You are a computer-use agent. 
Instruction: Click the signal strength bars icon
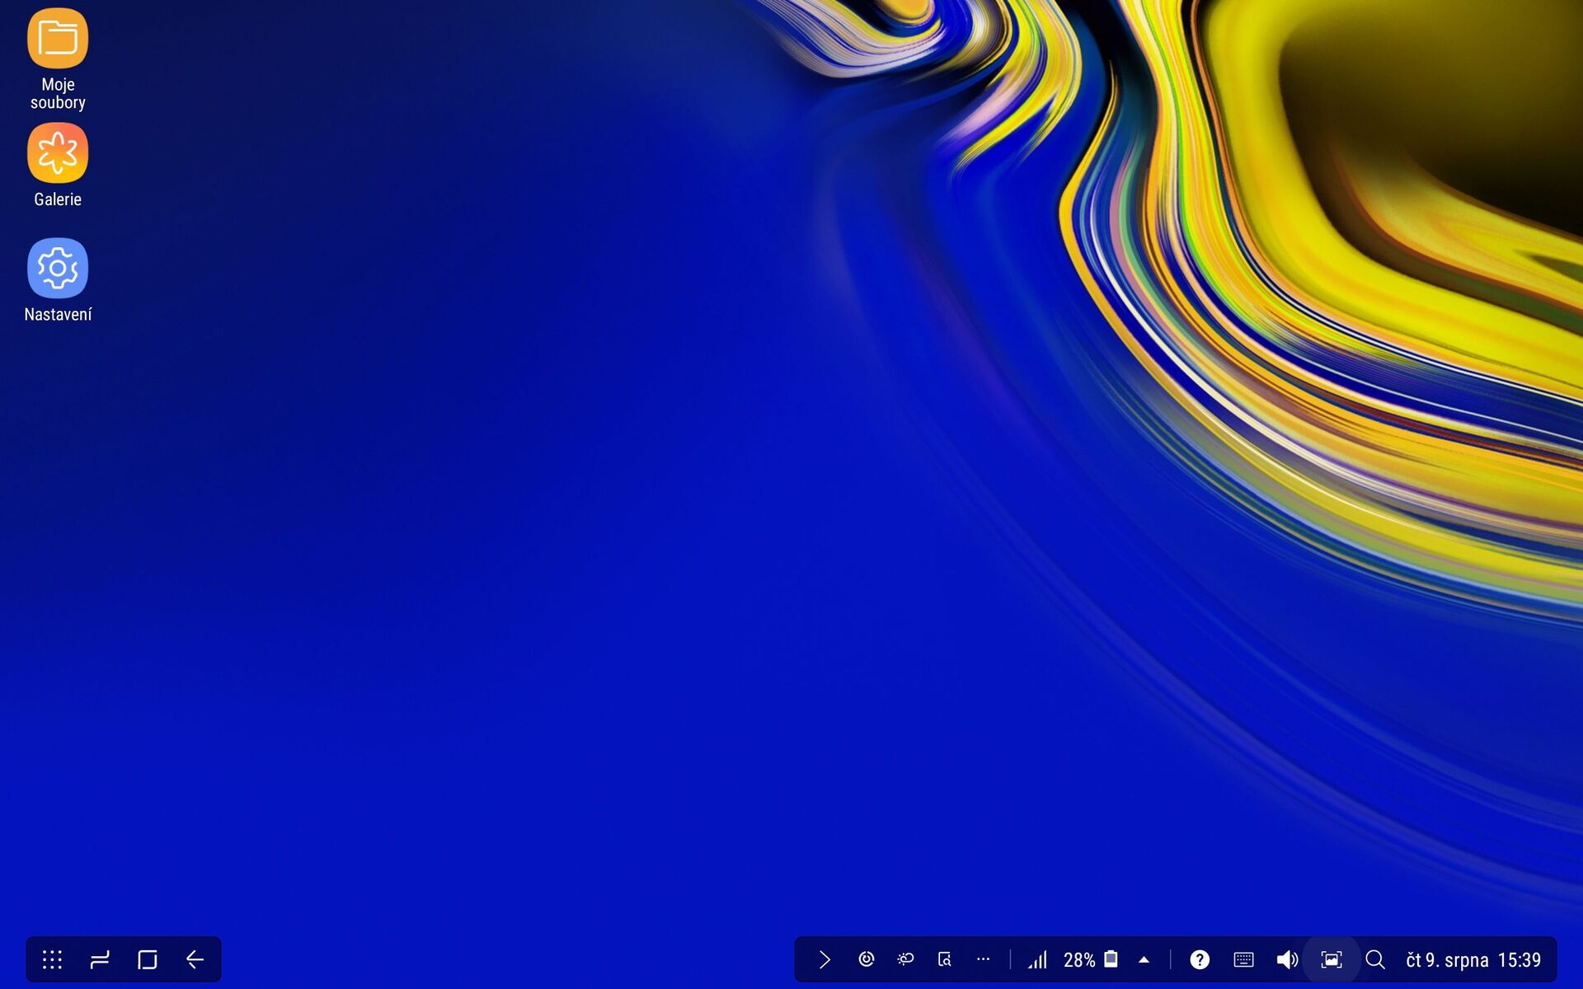1037,959
